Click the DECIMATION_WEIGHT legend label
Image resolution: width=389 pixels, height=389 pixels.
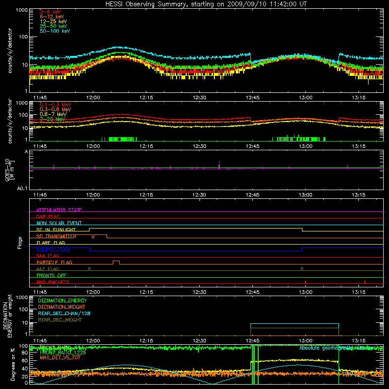[62, 307]
